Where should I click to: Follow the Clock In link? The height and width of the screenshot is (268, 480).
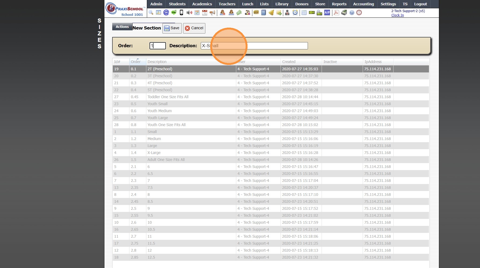[x=398, y=15]
